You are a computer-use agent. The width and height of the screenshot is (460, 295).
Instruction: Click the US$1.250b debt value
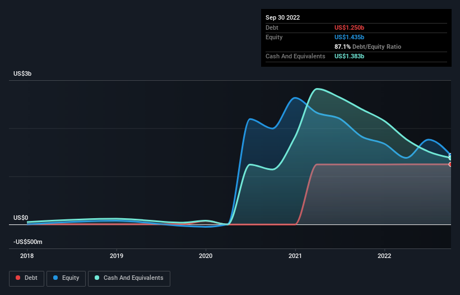click(x=350, y=27)
